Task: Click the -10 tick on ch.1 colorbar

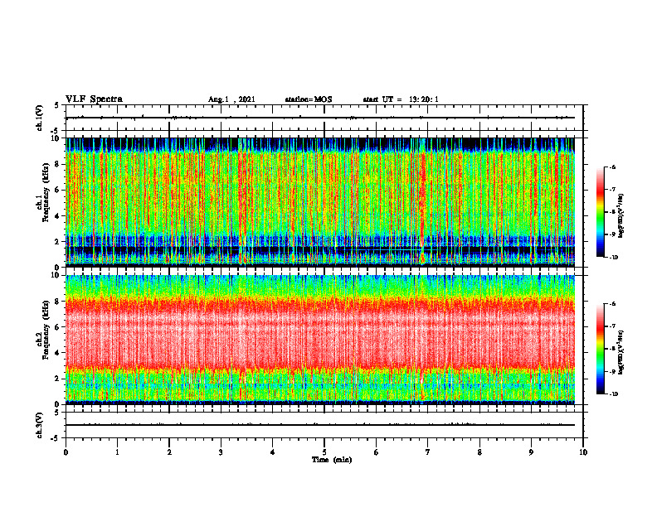Action: (614, 258)
